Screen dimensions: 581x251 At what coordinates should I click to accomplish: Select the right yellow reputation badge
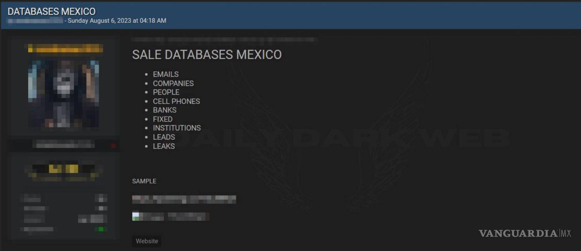[x=72, y=168]
